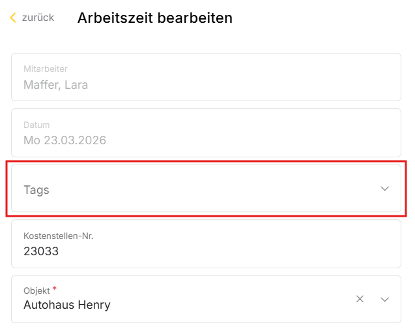Open the Tags dropdown field

tap(195, 189)
